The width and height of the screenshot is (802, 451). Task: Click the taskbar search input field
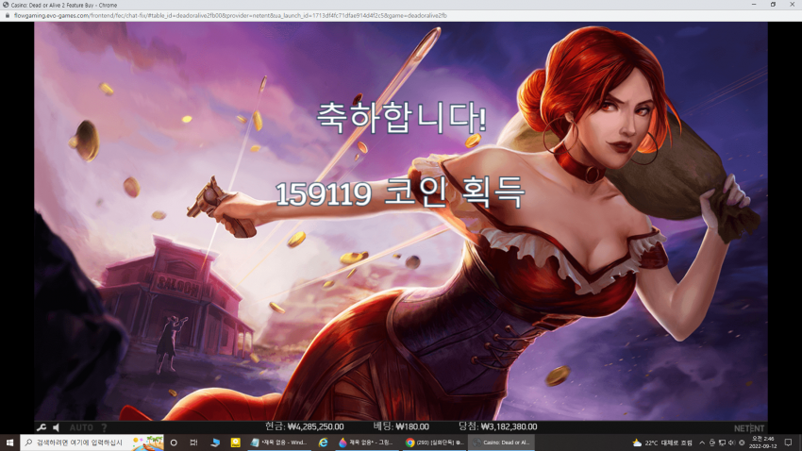coord(92,443)
